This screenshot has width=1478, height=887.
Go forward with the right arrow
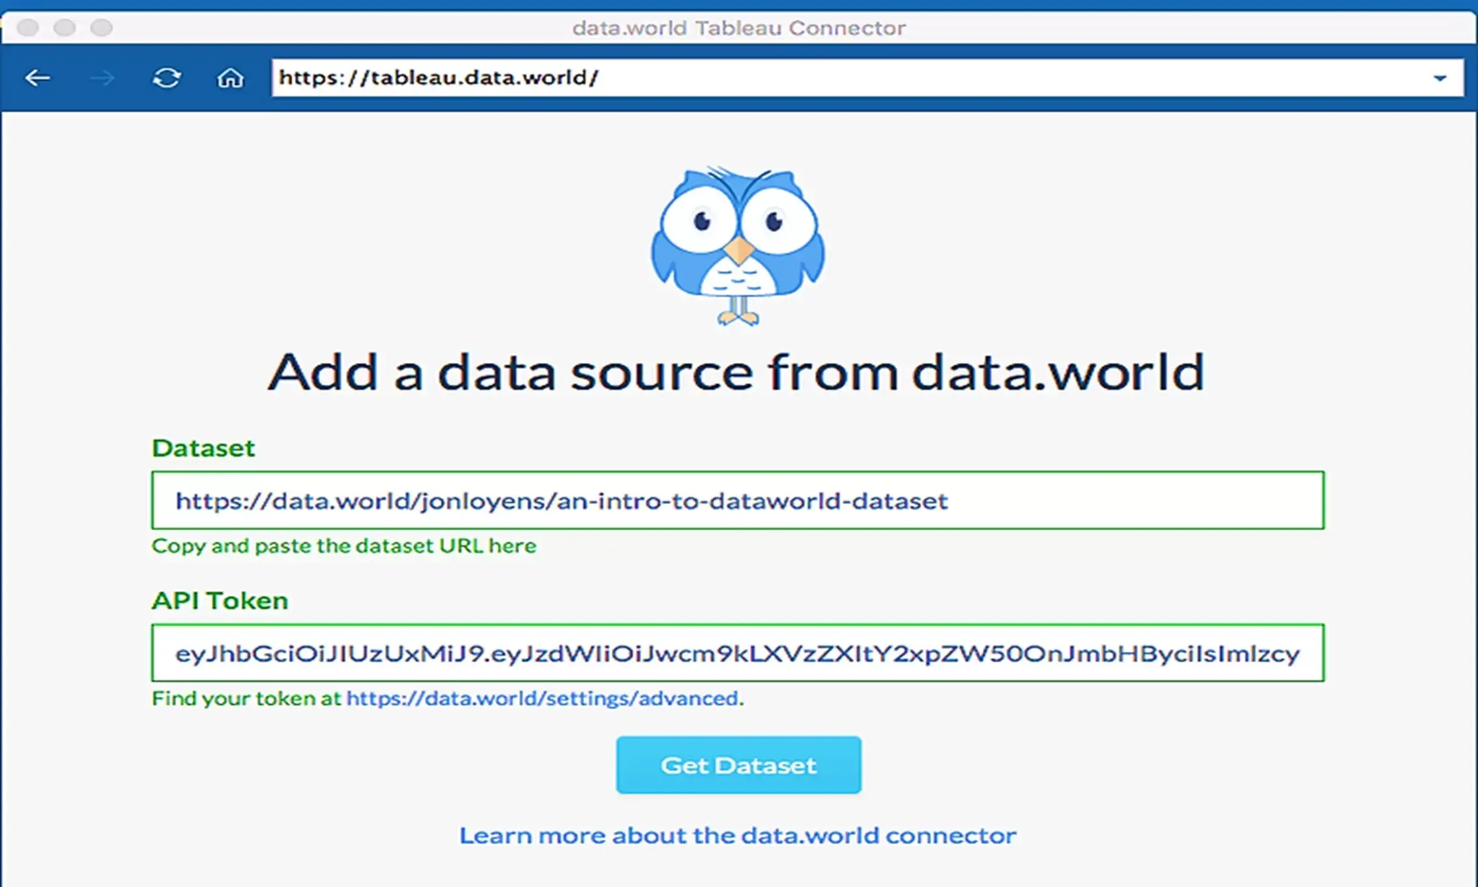[102, 78]
